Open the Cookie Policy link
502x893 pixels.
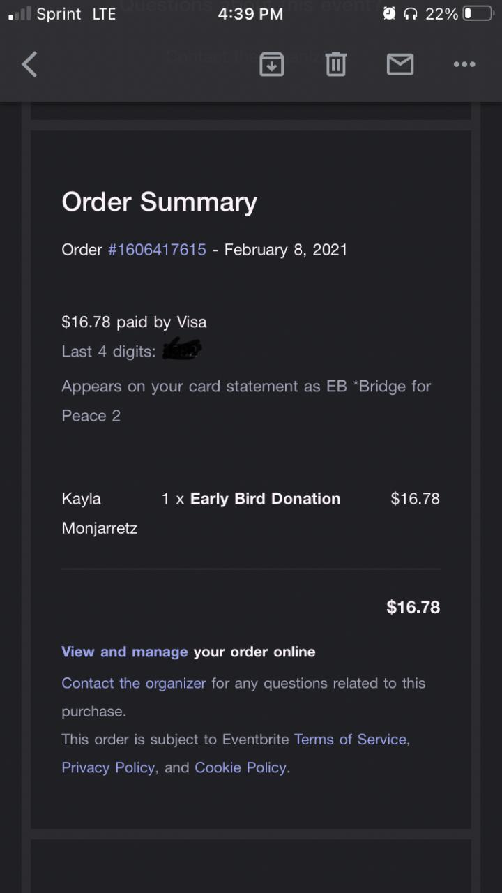tap(241, 767)
